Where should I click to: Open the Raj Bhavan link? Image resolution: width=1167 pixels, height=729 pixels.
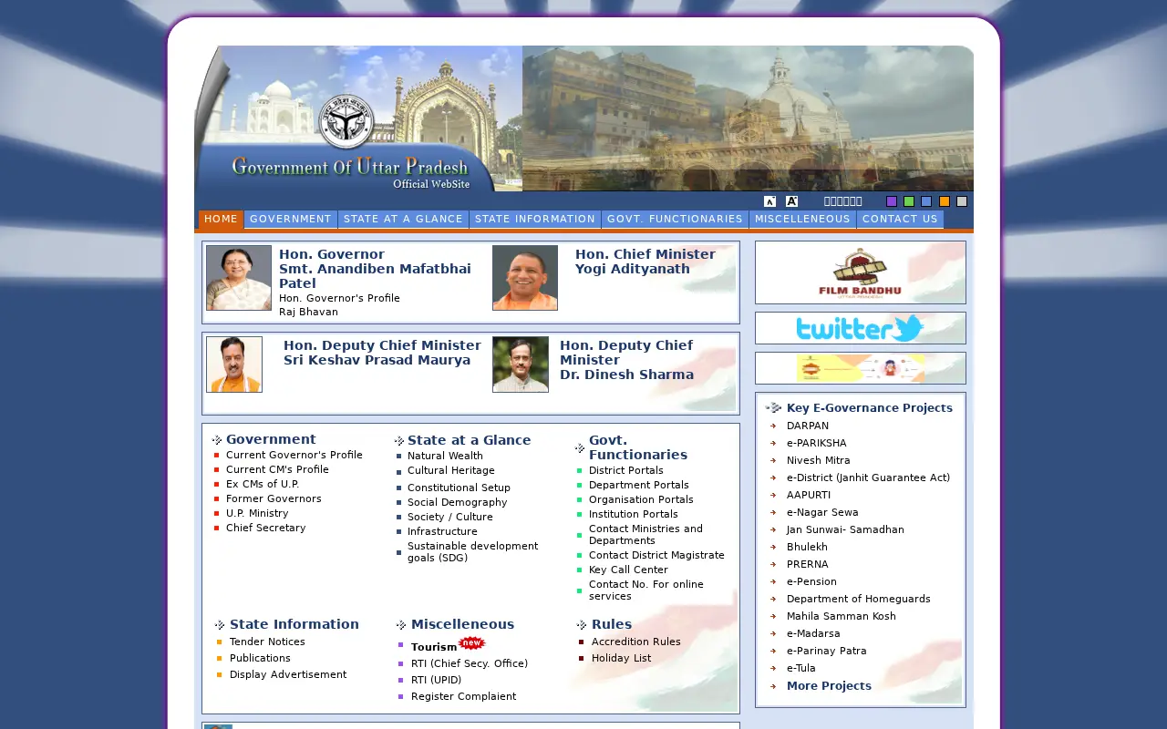[308, 313]
